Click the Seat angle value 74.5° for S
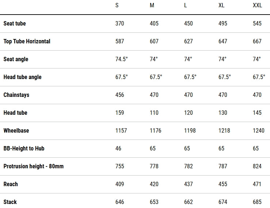This screenshot has width=270, height=208. [x=122, y=59]
